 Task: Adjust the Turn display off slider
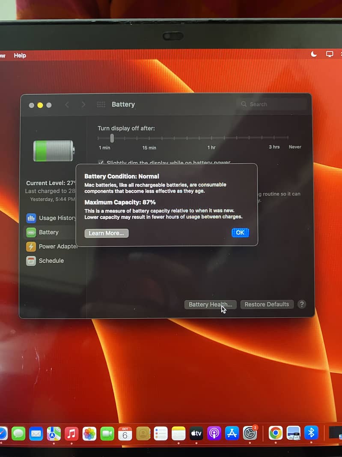(x=112, y=138)
